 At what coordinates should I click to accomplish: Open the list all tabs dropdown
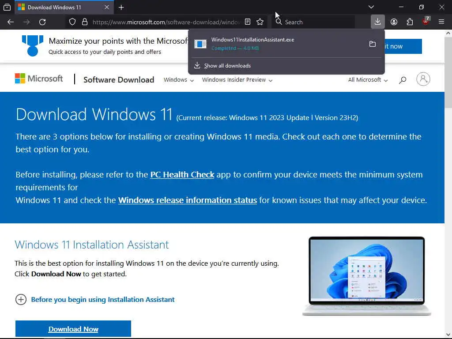point(371,7)
